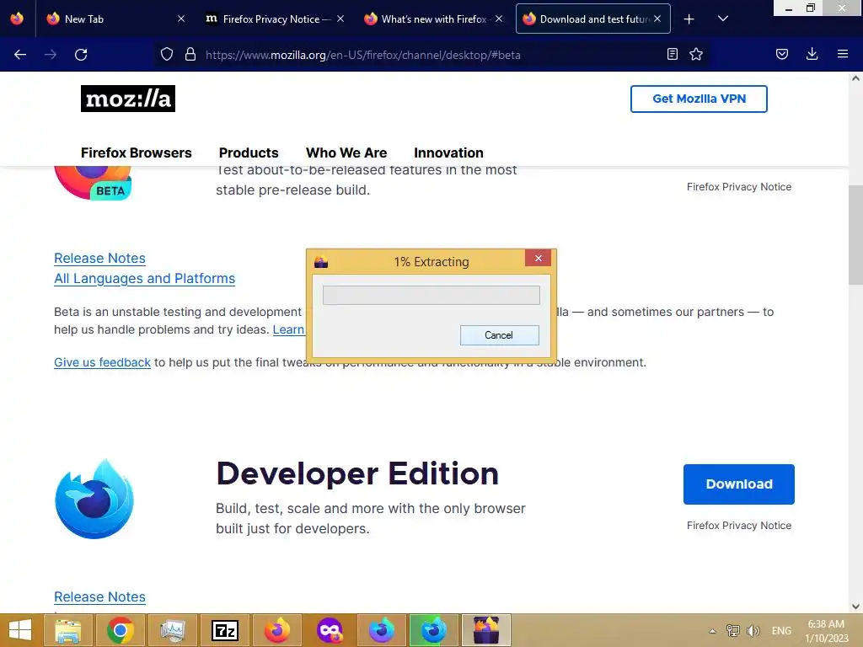Reload the current page
The image size is (863, 647).
[x=81, y=55]
